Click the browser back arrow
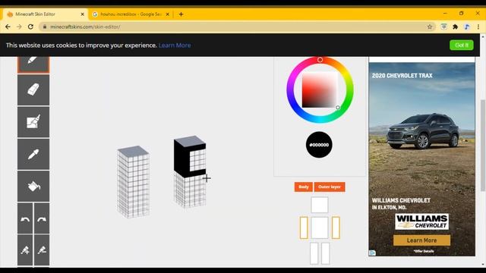This screenshot has height=273, width=486. 8,27
